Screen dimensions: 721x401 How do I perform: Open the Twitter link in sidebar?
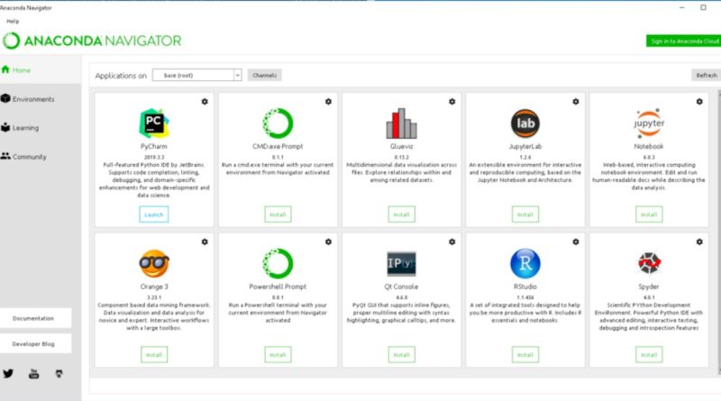coord(8,373)
